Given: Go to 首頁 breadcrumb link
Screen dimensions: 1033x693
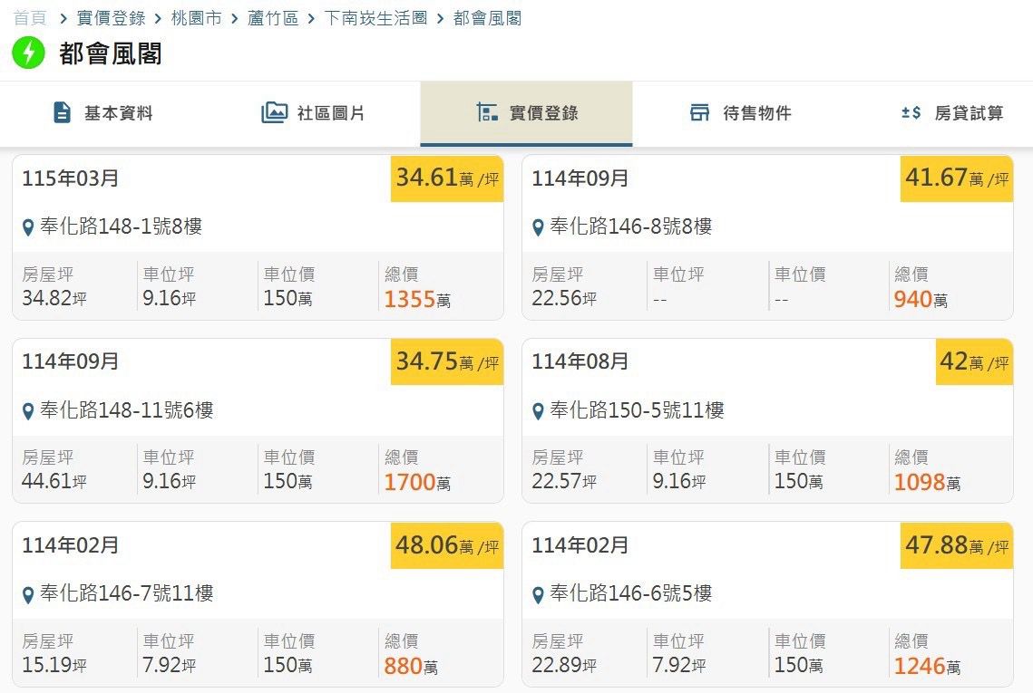Looking at the screenshot, I should tap(30, 18).
